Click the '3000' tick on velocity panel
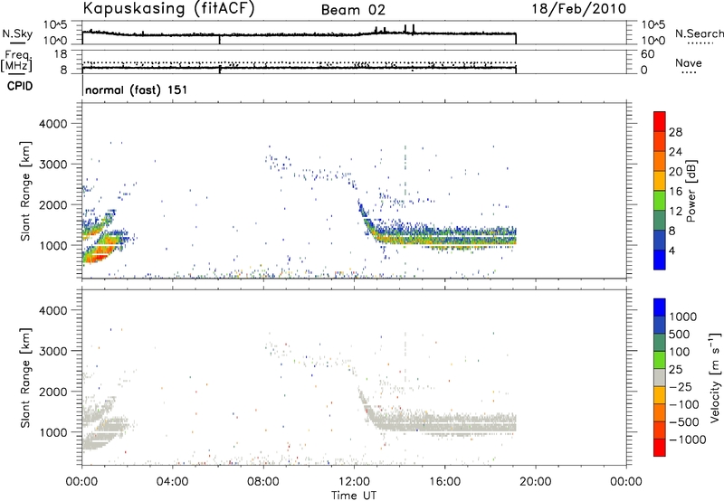Image resolution: width=724 pixels, height=501 pixels. point(52,351)
